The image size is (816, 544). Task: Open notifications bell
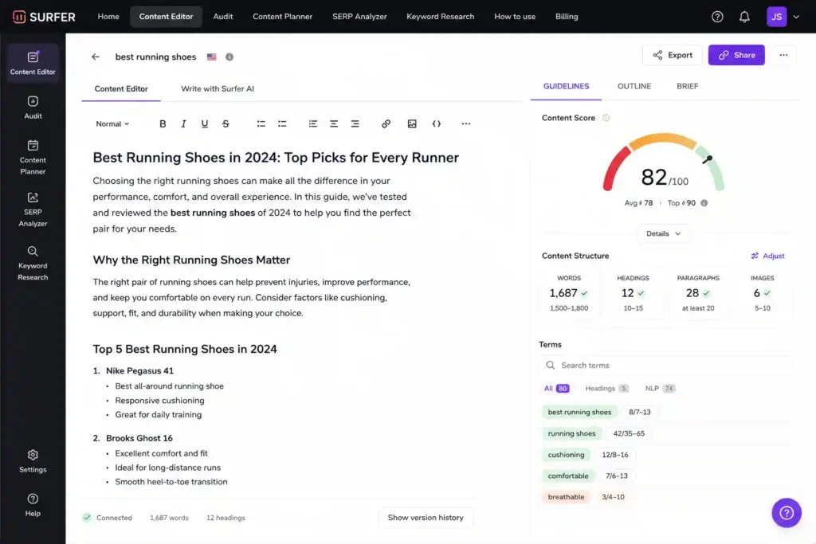[745, 17]
